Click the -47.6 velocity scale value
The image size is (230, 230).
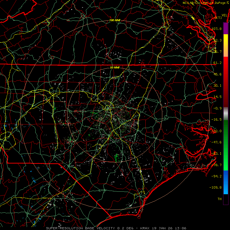click(x=217, y=142)
